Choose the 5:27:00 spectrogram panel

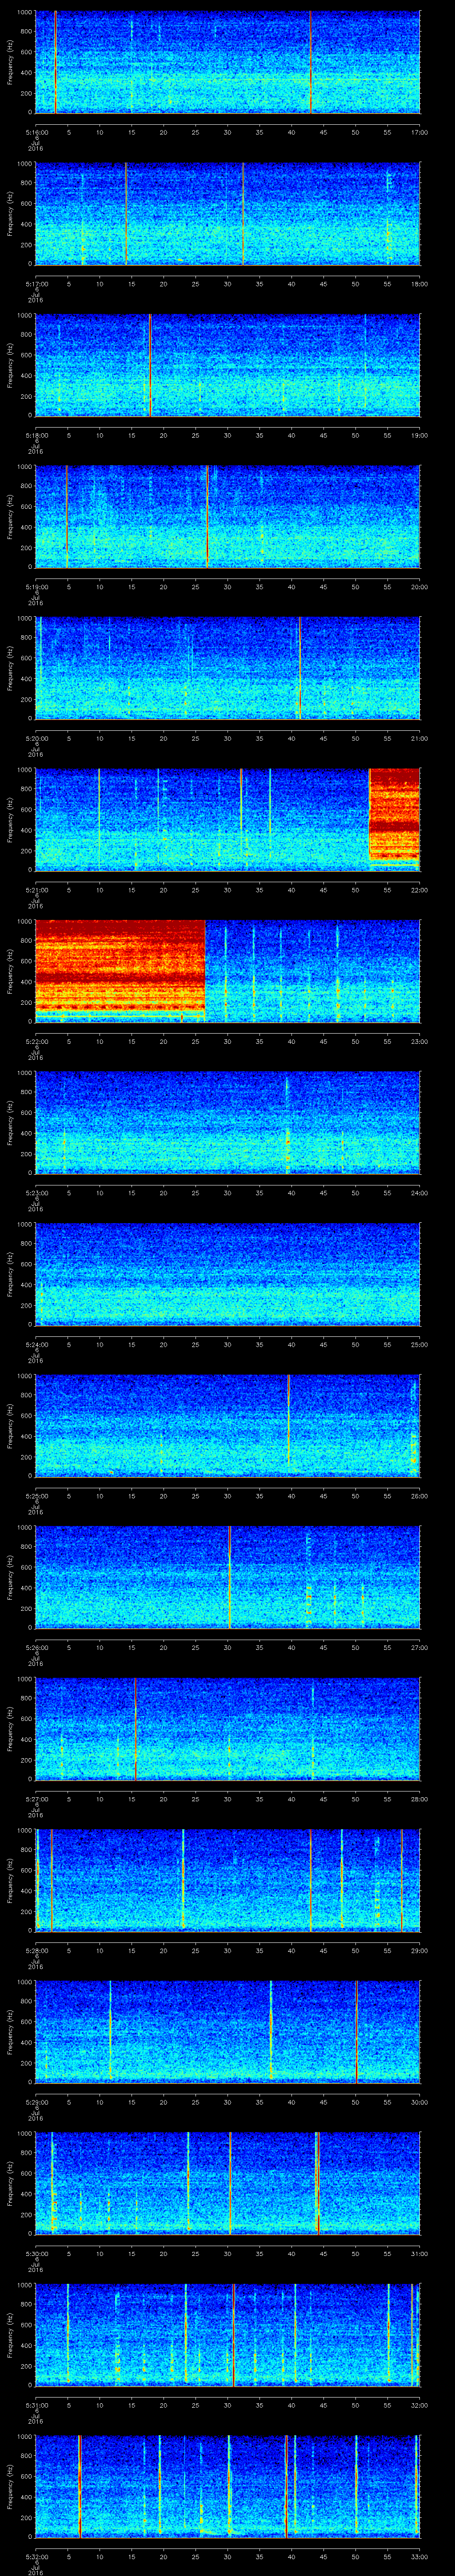pyautogui.click(x=227, y=1728)
